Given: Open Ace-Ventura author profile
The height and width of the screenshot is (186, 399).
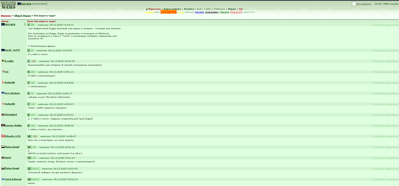Looking at the screenshot, I should [x=12, y=93].
